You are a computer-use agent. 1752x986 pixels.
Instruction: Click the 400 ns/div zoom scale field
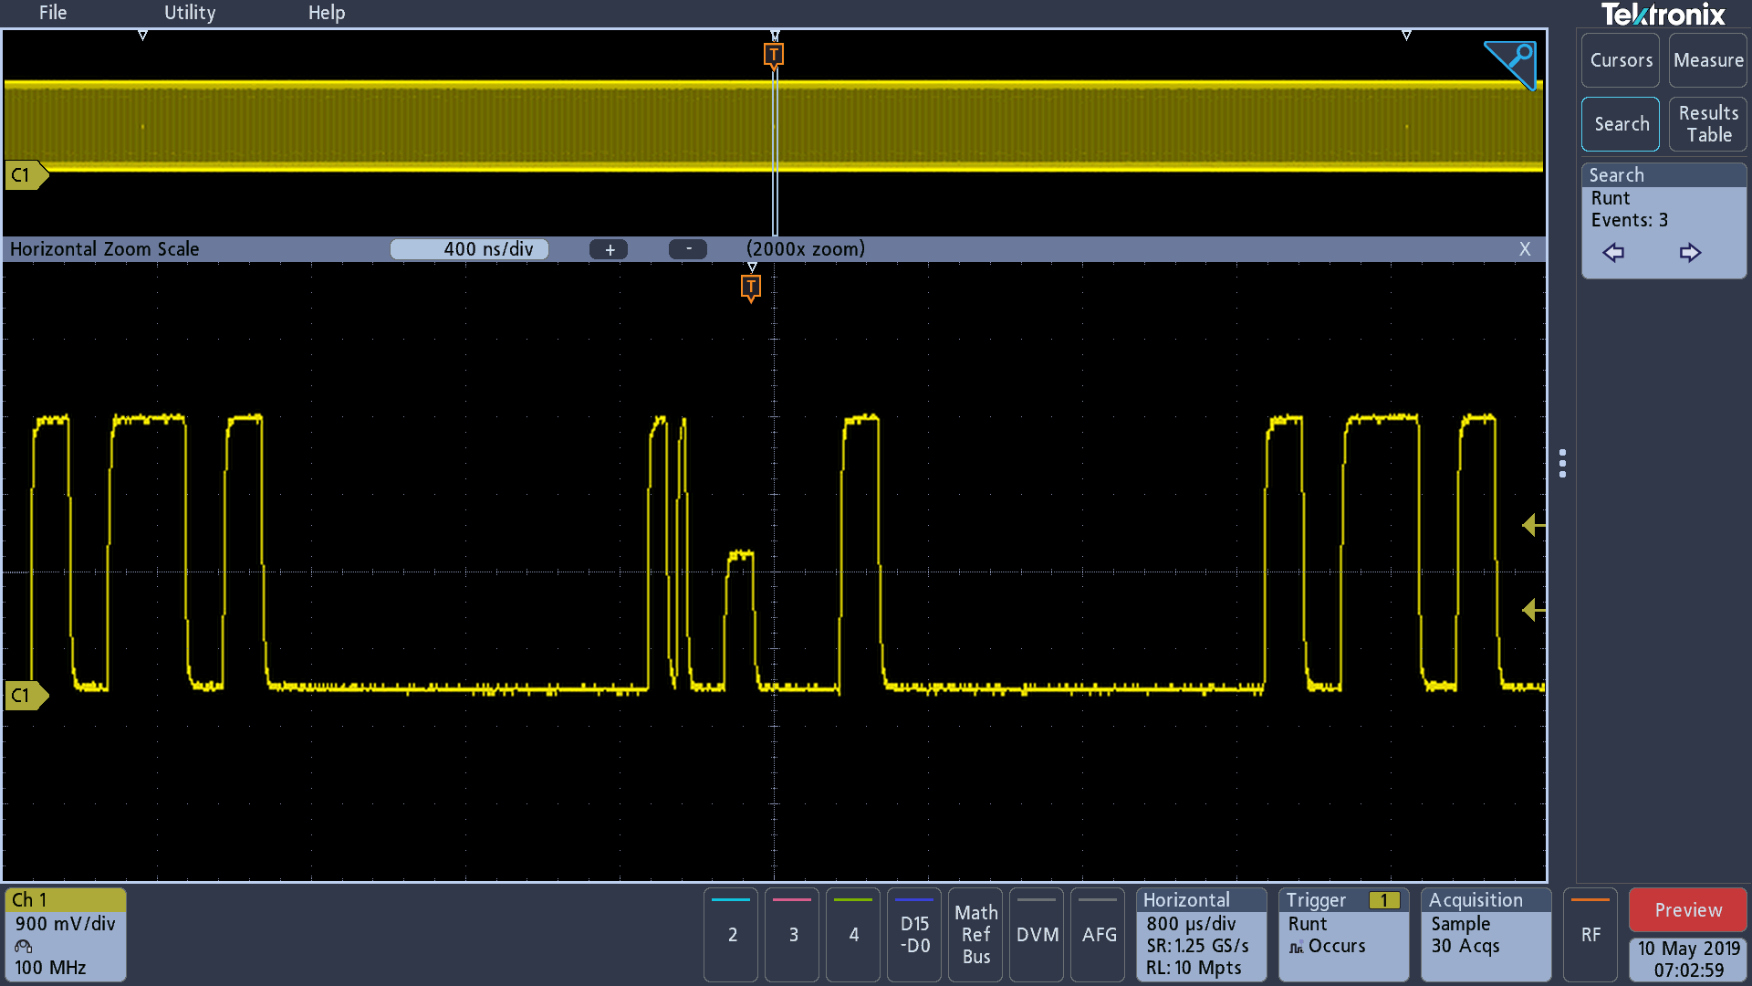(x=469, y=249)
